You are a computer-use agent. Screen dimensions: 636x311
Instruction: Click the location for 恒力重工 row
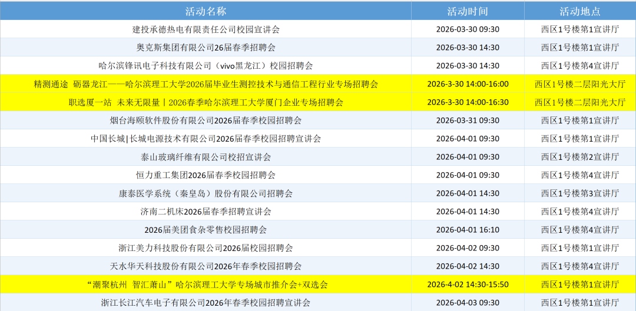tap(580, 175)
